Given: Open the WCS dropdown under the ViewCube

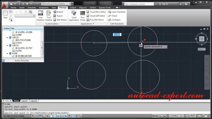Looking at the screenshot, I should pos(202,49).
